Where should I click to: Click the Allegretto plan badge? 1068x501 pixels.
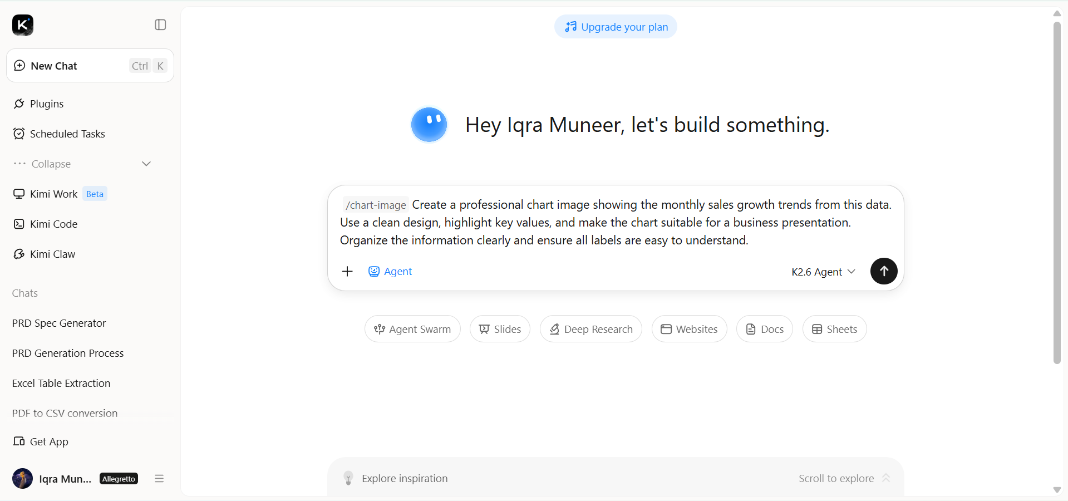119,479
